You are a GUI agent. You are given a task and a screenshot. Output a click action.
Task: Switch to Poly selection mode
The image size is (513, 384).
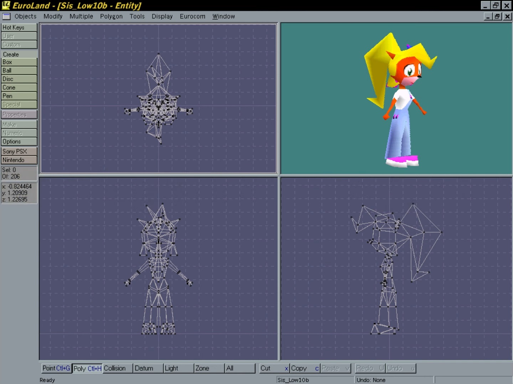point(87,368)
